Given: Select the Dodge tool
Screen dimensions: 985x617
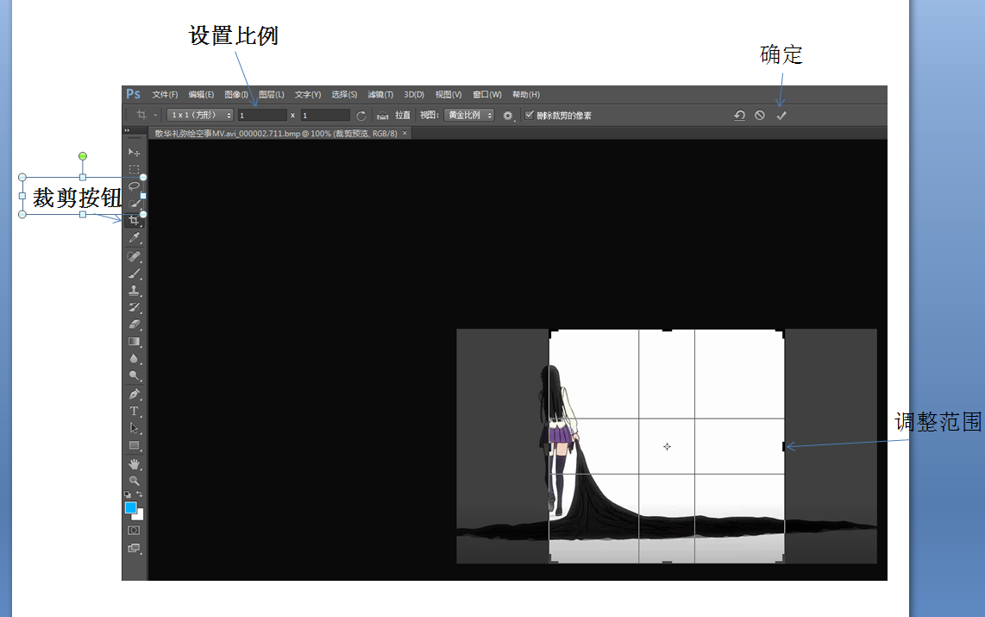Looking at the screenshot, I should [x=134, y=375].
